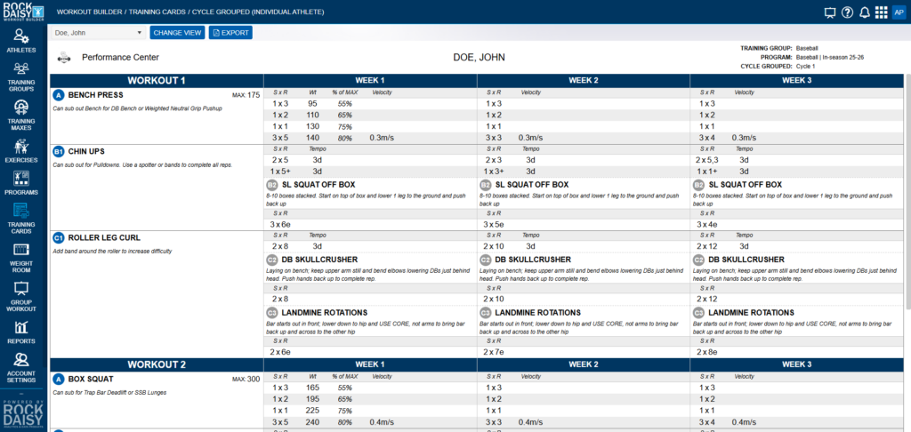Open help with the question mark icon
The height and width of the screenshot is (432, 911).
coord(847,12)
